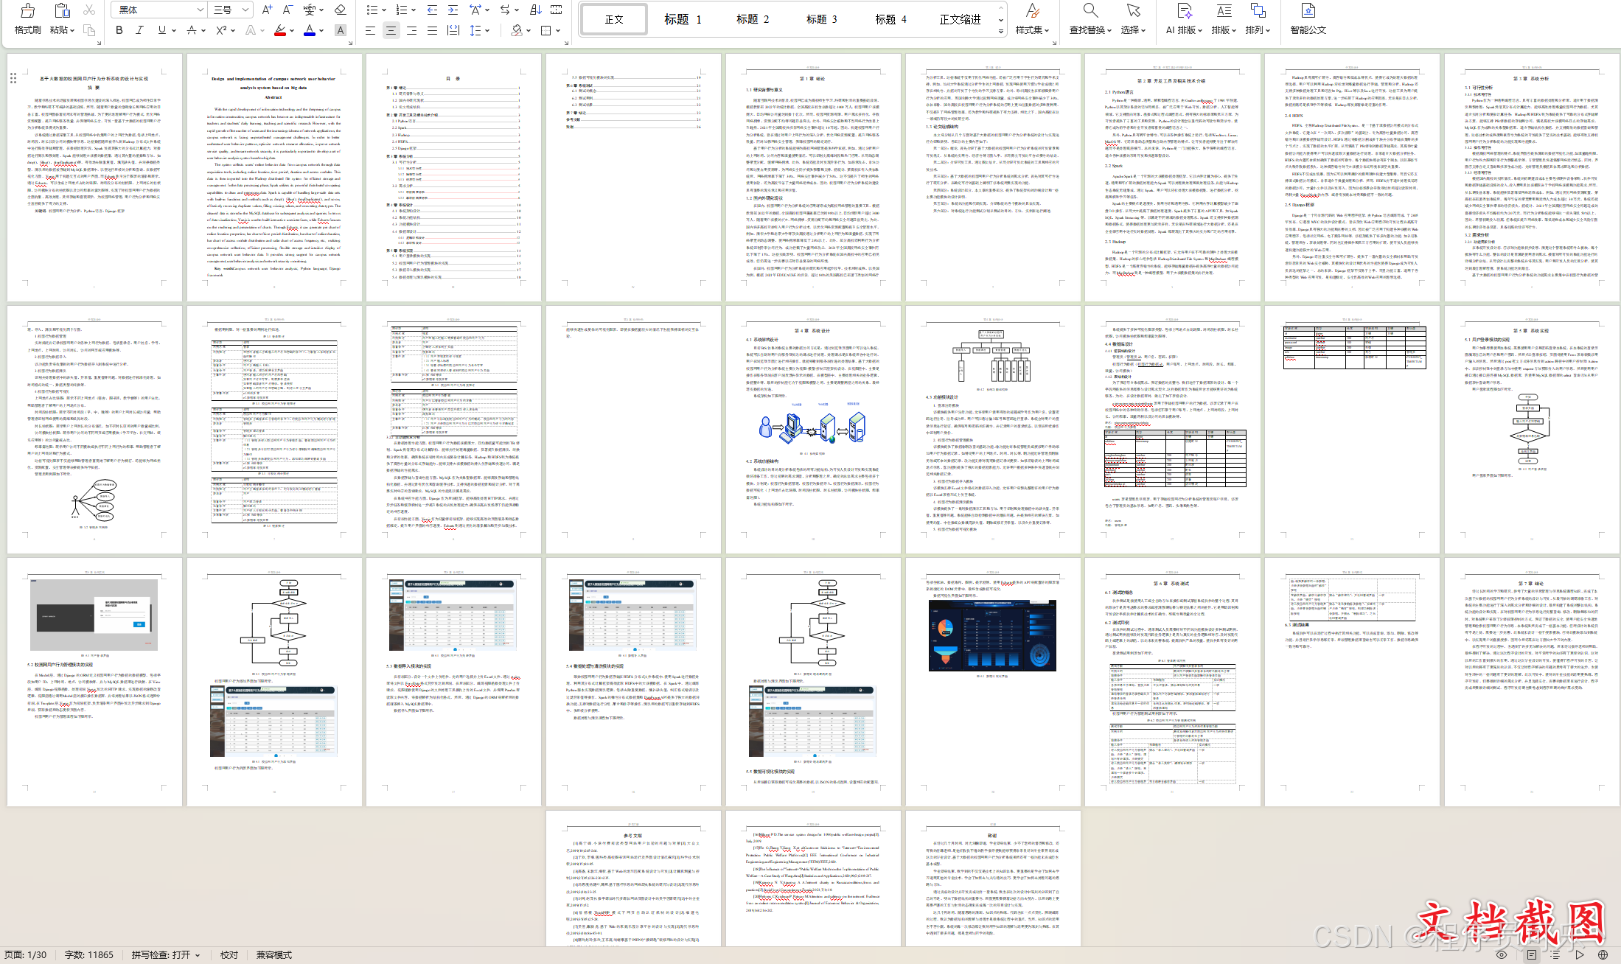
Task: Clear formatting with the eraser icon
Action: pos(340,10)
